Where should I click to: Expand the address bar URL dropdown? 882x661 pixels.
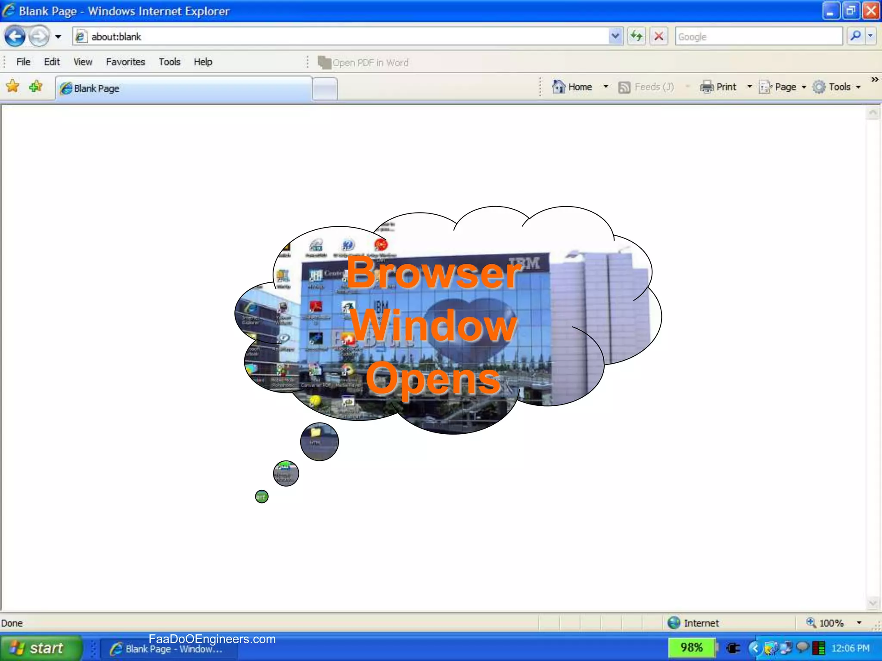615,37
